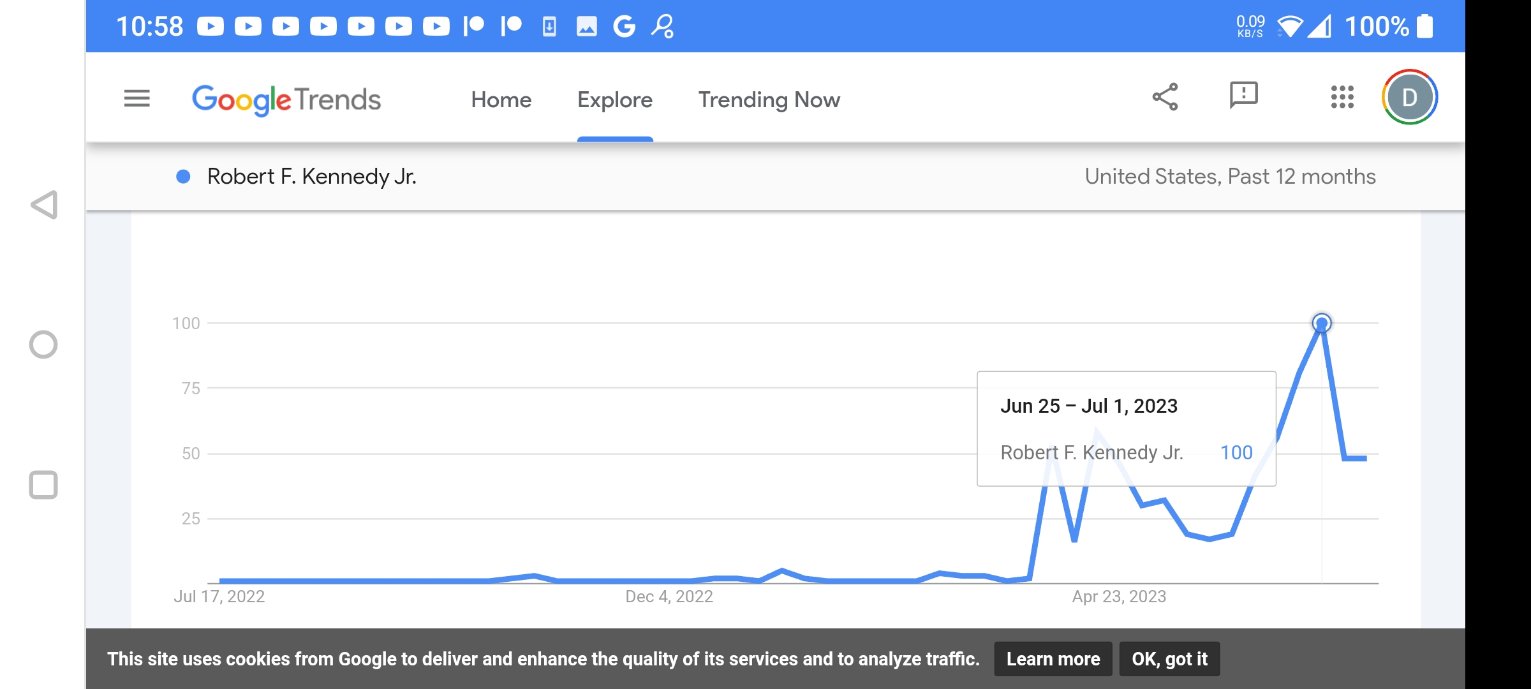Click the tooltip value 100
This screenshot has width=1531, height=689.
(x=1236, y=452)
